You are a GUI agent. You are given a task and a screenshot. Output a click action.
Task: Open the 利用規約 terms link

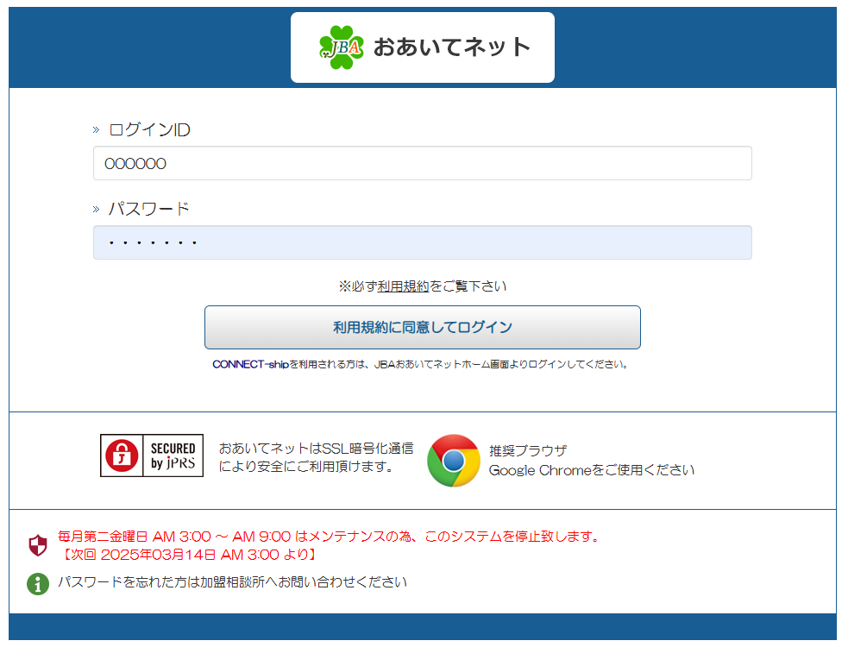(403, 286)
